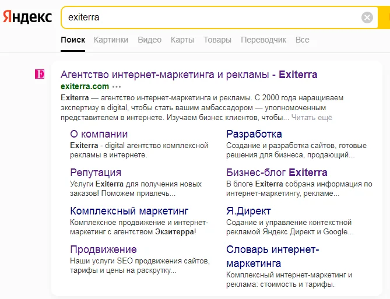Click the green exiterra.com URL
390x299 pixels.
tap(85, 86)
